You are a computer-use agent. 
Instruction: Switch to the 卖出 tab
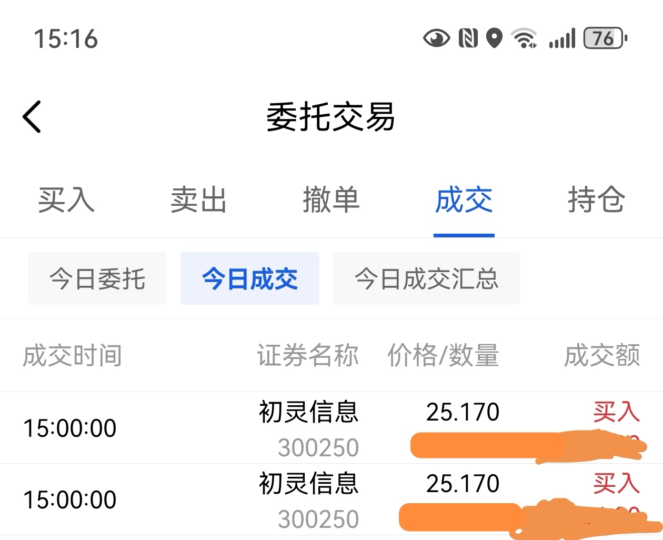click(x=198, y=200)
